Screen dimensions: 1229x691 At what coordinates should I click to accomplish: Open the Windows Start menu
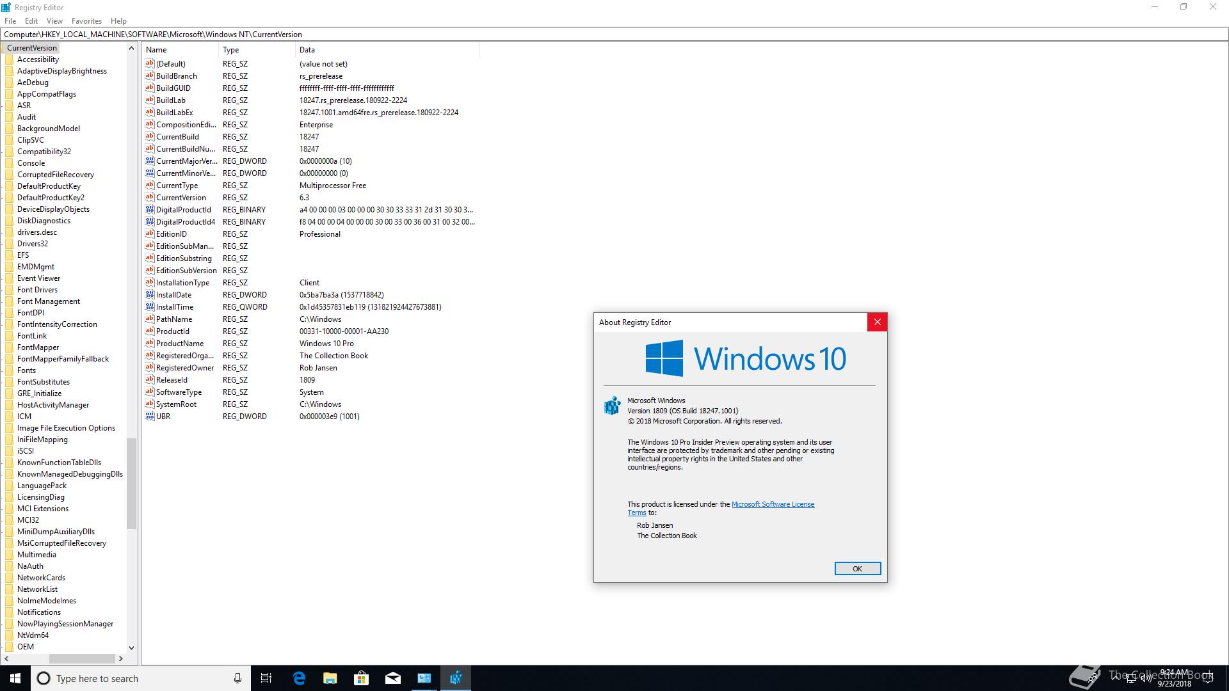tap(15, 678)
